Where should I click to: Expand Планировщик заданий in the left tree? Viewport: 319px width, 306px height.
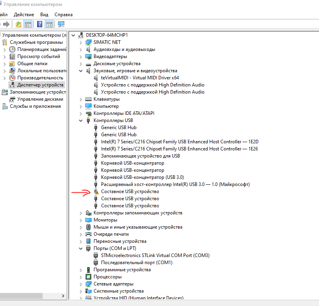[4, 50]
